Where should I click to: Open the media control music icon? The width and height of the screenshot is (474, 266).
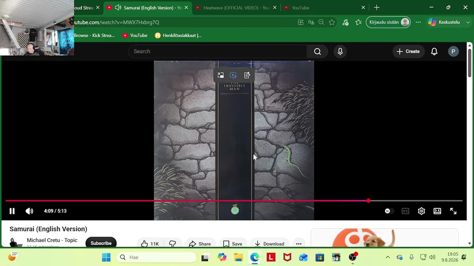tap(346, 22)
